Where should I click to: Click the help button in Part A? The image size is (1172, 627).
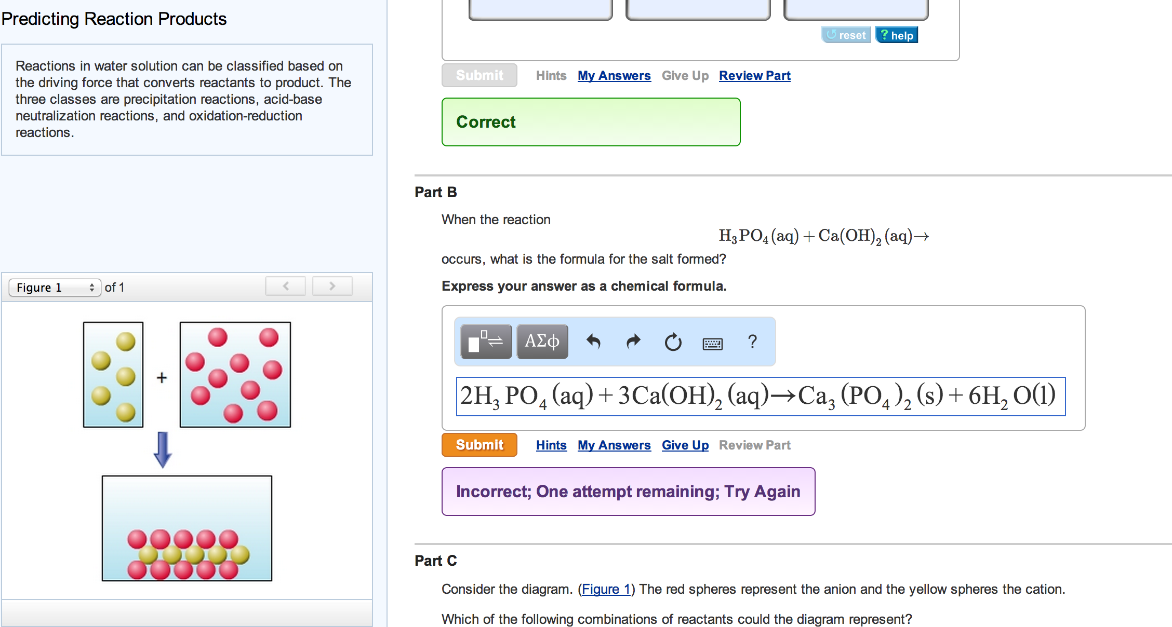pyautogui.click(x=897, y=35)
